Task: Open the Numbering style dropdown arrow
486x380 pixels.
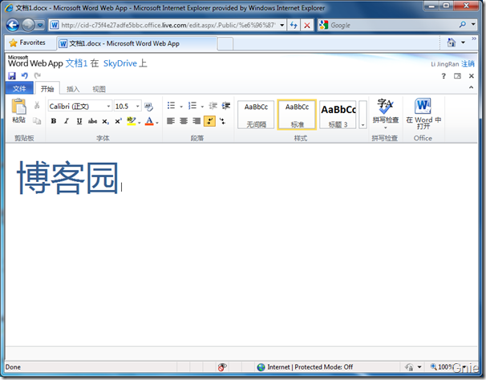Action: 202,107
